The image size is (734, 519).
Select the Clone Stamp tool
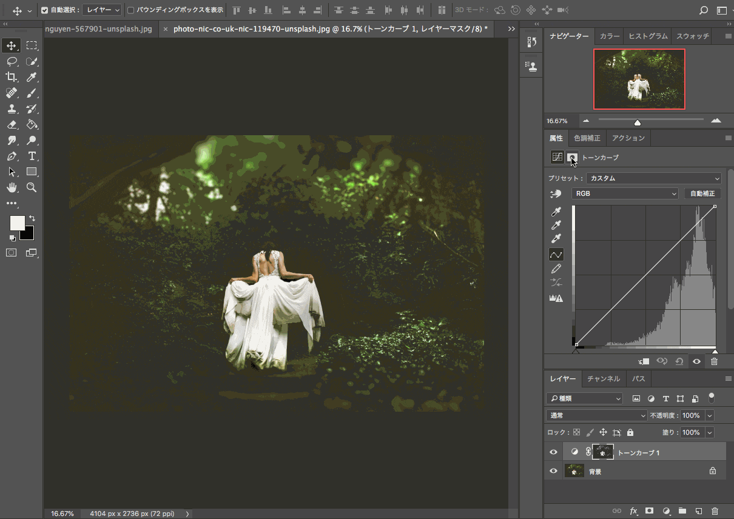coord(11,109)
